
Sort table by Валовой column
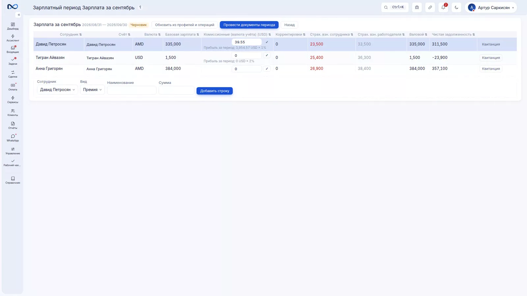pyautogui.click(x=418, y=35)
